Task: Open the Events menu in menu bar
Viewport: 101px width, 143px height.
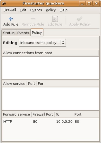Action: click(36, 10)
